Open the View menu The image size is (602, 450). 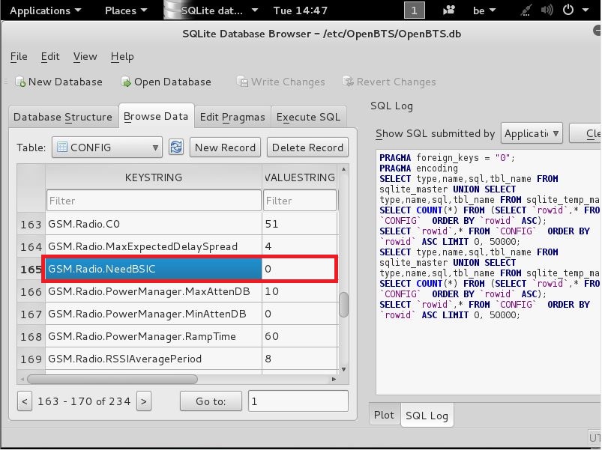(x=85, y=56)
